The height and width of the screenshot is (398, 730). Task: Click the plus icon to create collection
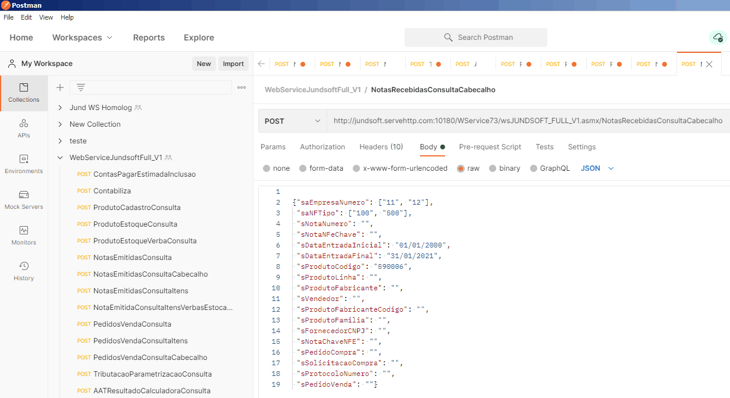tap(60, 87)
